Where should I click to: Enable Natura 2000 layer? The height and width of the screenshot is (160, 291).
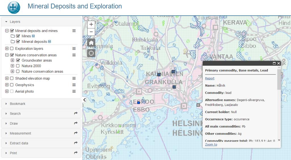coord(18,66)
